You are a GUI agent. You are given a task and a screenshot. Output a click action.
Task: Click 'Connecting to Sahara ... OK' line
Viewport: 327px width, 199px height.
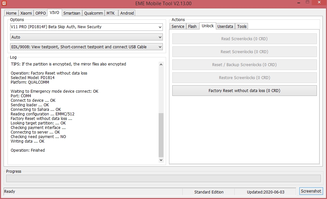coord(36,109)
